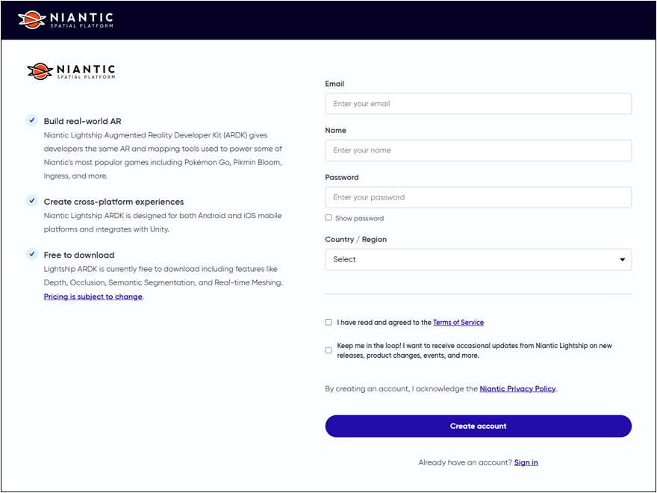
Task: Click the Niantic Spatial Platform logo above the feature list
Action: (x=71, y=71)
